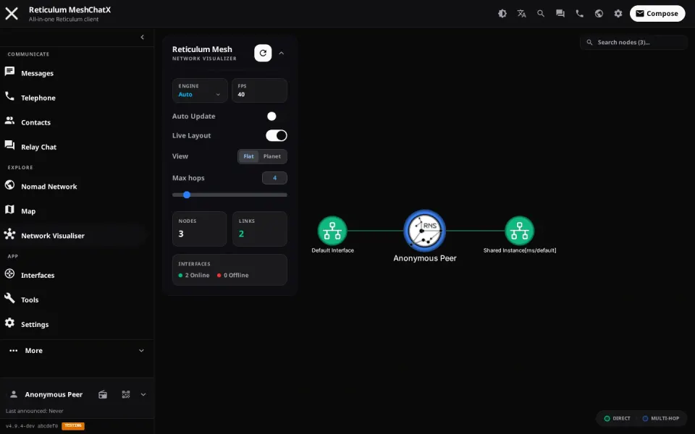Click the More ellipsis icon
Image resolution: width=695 pixels, height=434 pixels.
click(14, 350)
